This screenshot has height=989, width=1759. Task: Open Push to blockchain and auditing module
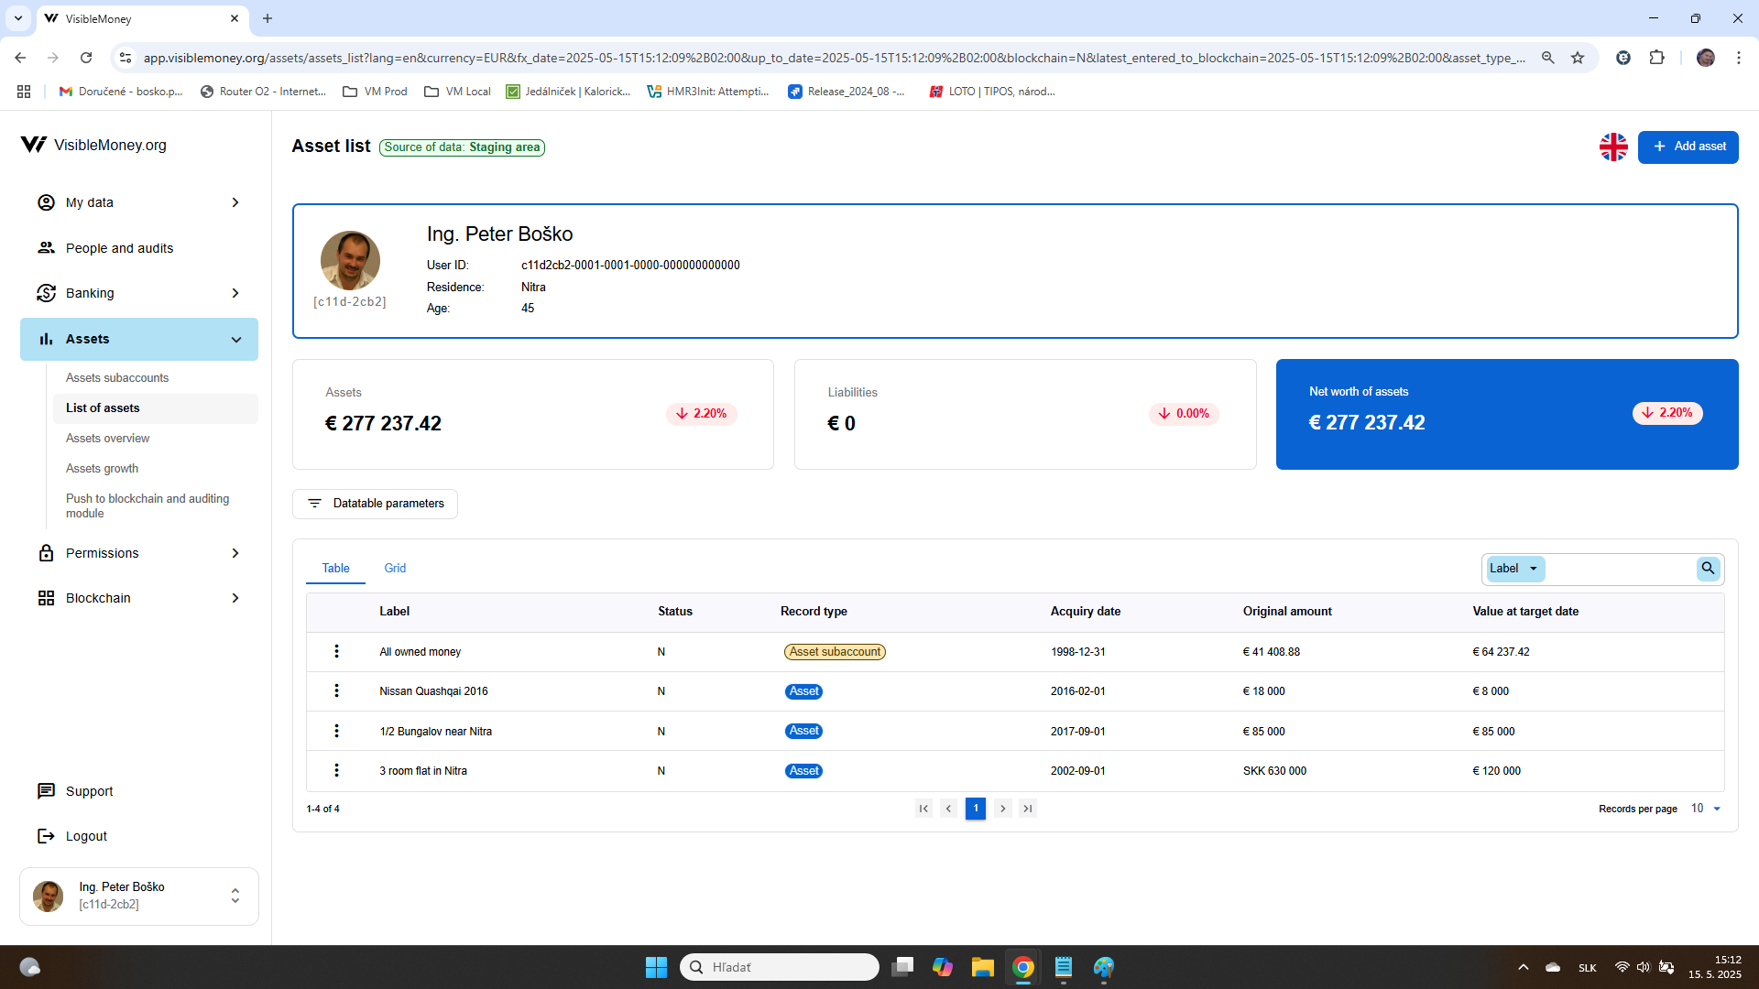pyautogui.click(x=147, y=505)
